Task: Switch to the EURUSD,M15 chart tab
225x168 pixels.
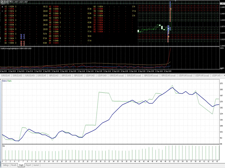Action: point(16,75)
